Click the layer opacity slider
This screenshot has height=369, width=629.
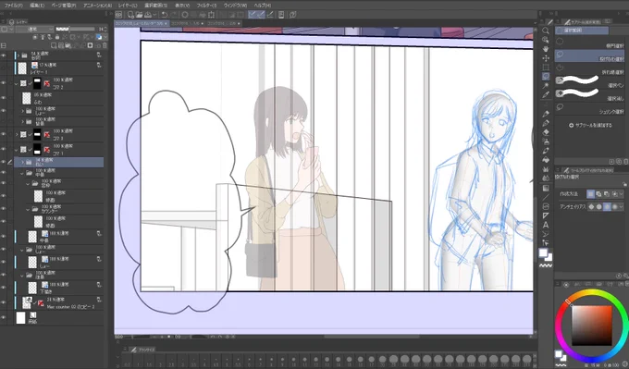tap(76, 29)
